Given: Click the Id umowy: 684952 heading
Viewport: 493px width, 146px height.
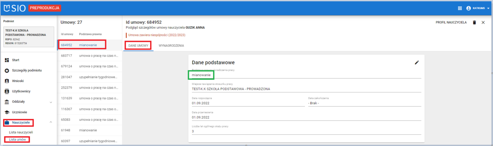Looking at the screenshot, I should click(144, 22).
